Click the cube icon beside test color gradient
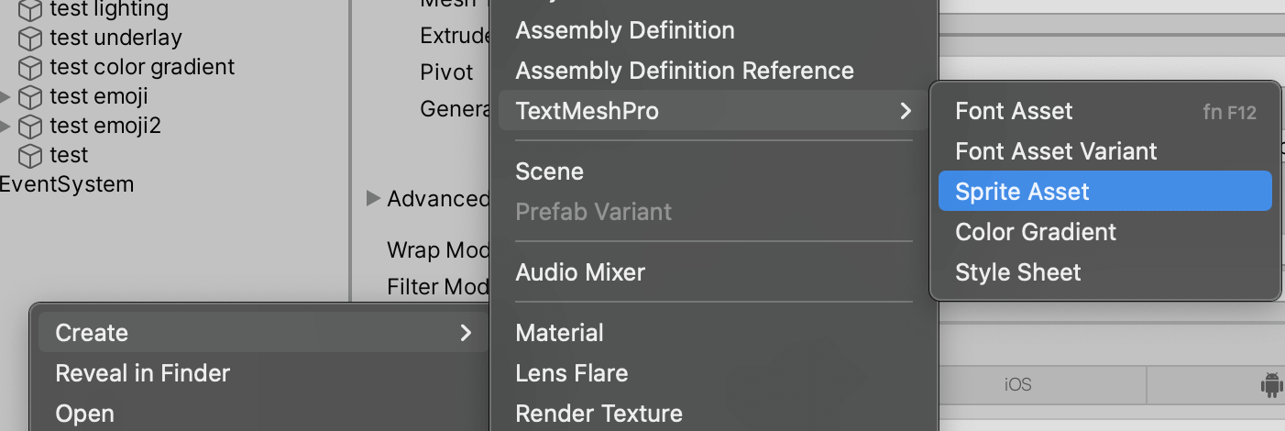The height and width of the screenshot is (431, 1285). coord(31,68)
